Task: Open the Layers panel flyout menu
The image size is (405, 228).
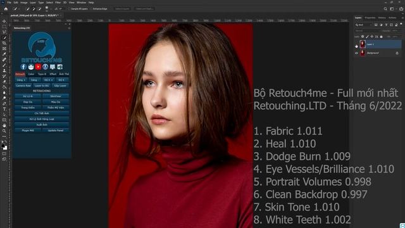Action: click(x=402, y=18)
